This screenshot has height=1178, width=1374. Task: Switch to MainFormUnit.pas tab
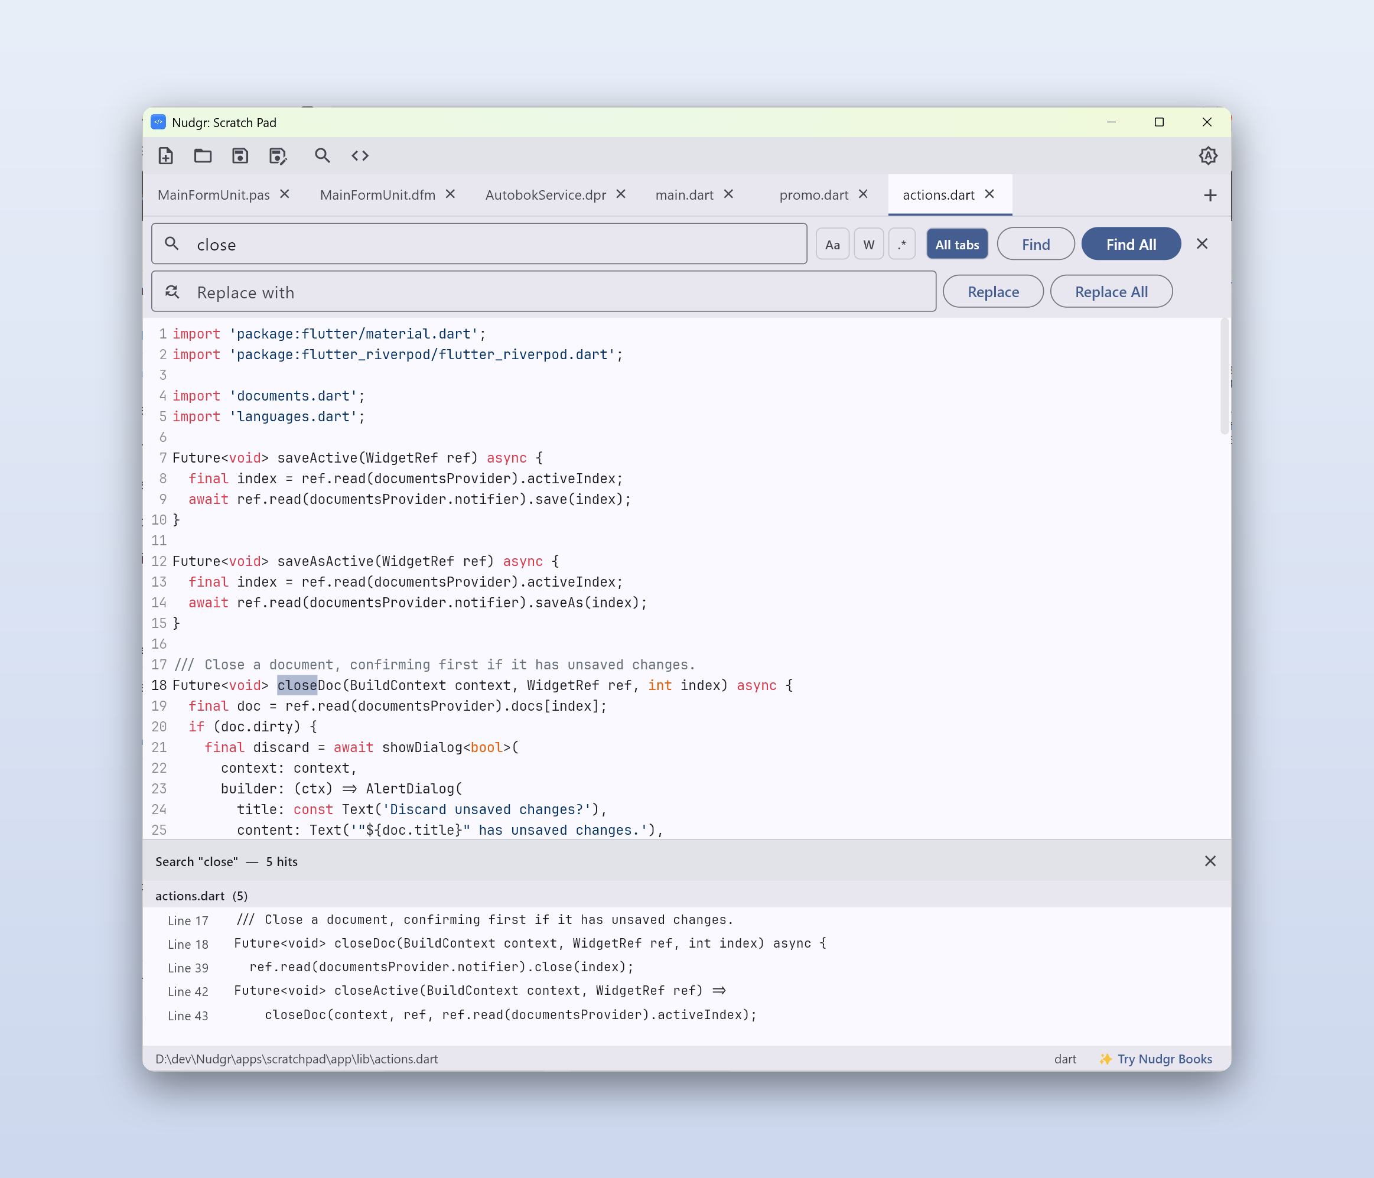[213, 195]
